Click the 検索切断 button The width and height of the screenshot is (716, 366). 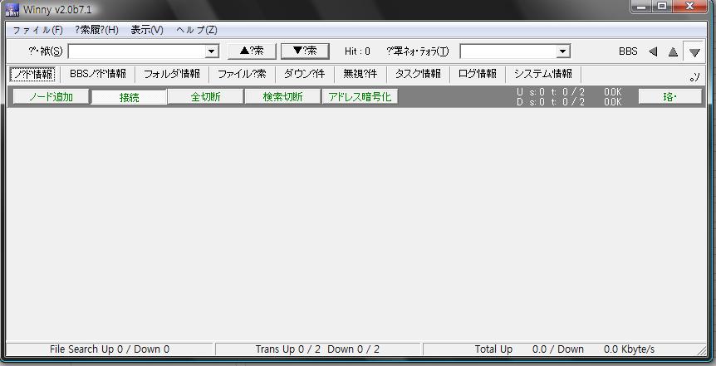pyautogui.click(x=282, y=97)
